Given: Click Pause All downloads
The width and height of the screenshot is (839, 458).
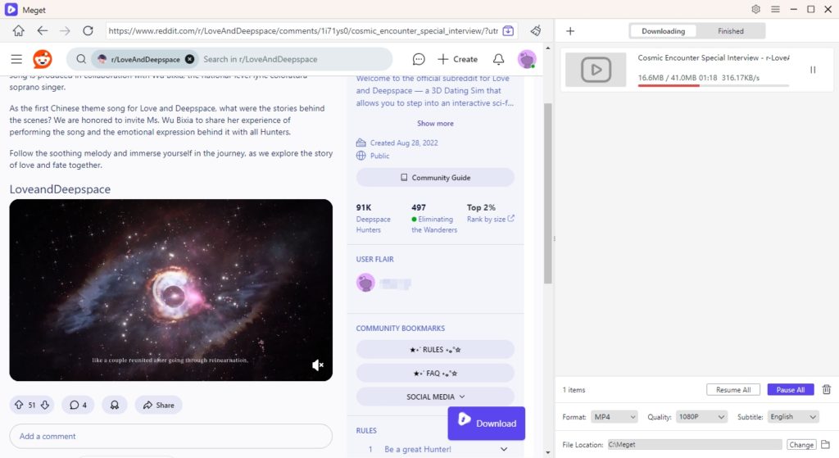Looking at the screenshot, I should click(x=791, y=389).
